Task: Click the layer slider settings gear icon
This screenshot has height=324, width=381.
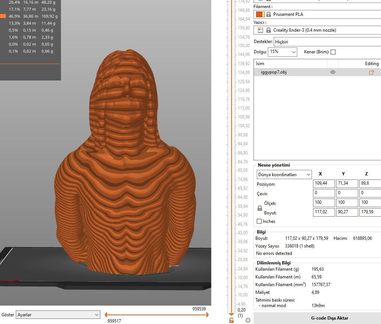Action: (248, 320)
